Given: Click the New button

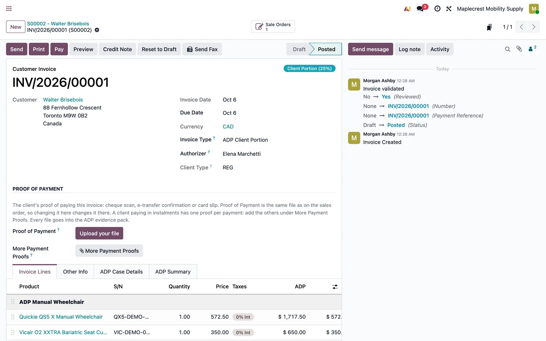Looking at the screenshot, I should pyautogui.click(x=16, y=27).
